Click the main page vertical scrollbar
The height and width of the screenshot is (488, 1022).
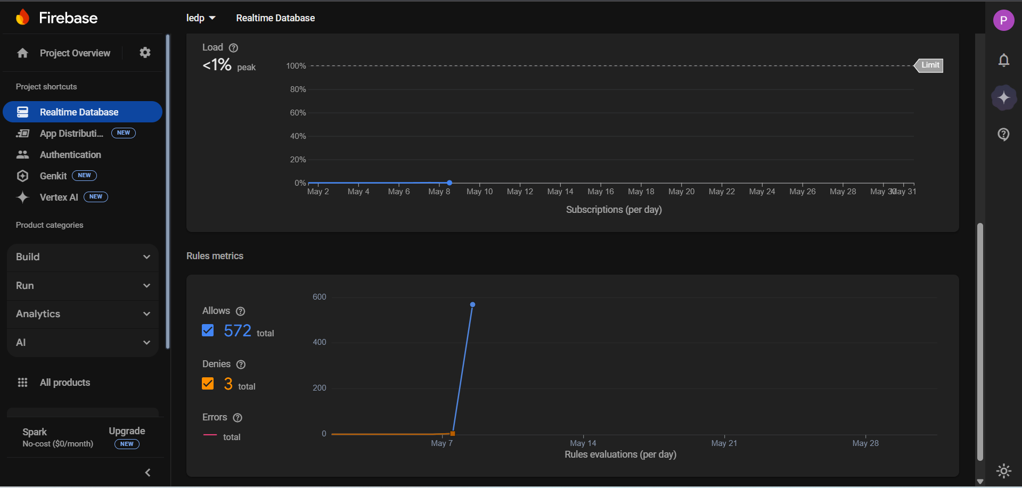click(x=980, y=341)
